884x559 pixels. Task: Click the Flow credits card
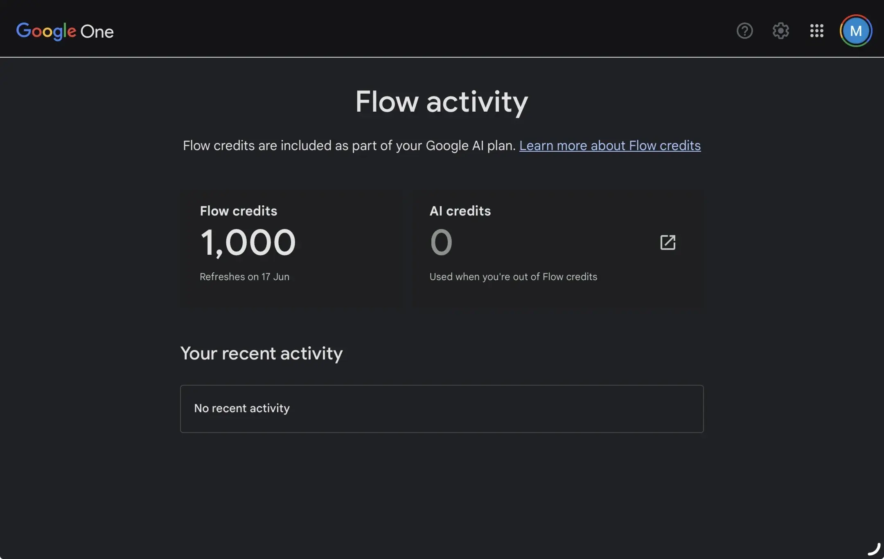[x=291, y=248]
